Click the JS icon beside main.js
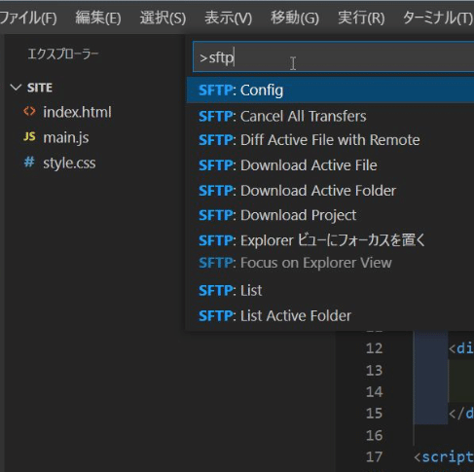 (x=29, y=136)
